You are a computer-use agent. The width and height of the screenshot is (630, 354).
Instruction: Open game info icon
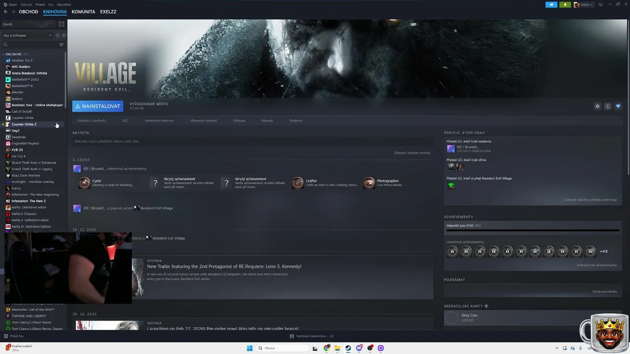tap(608, 106)
